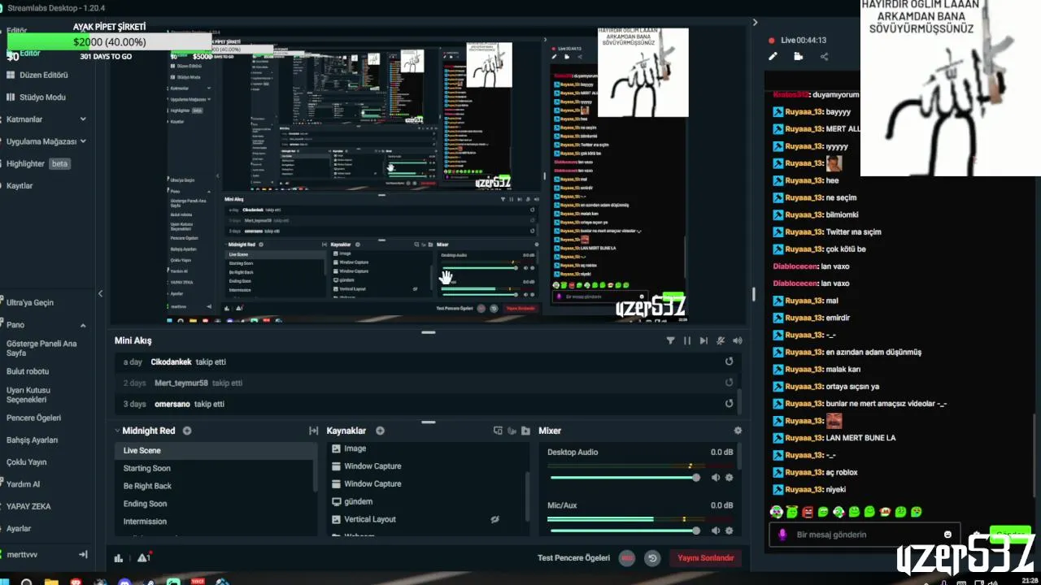This screenshot has height=585, width=1041.
Task: Skip to next alert in Mini Akış
Action: [x=703, y=341]
